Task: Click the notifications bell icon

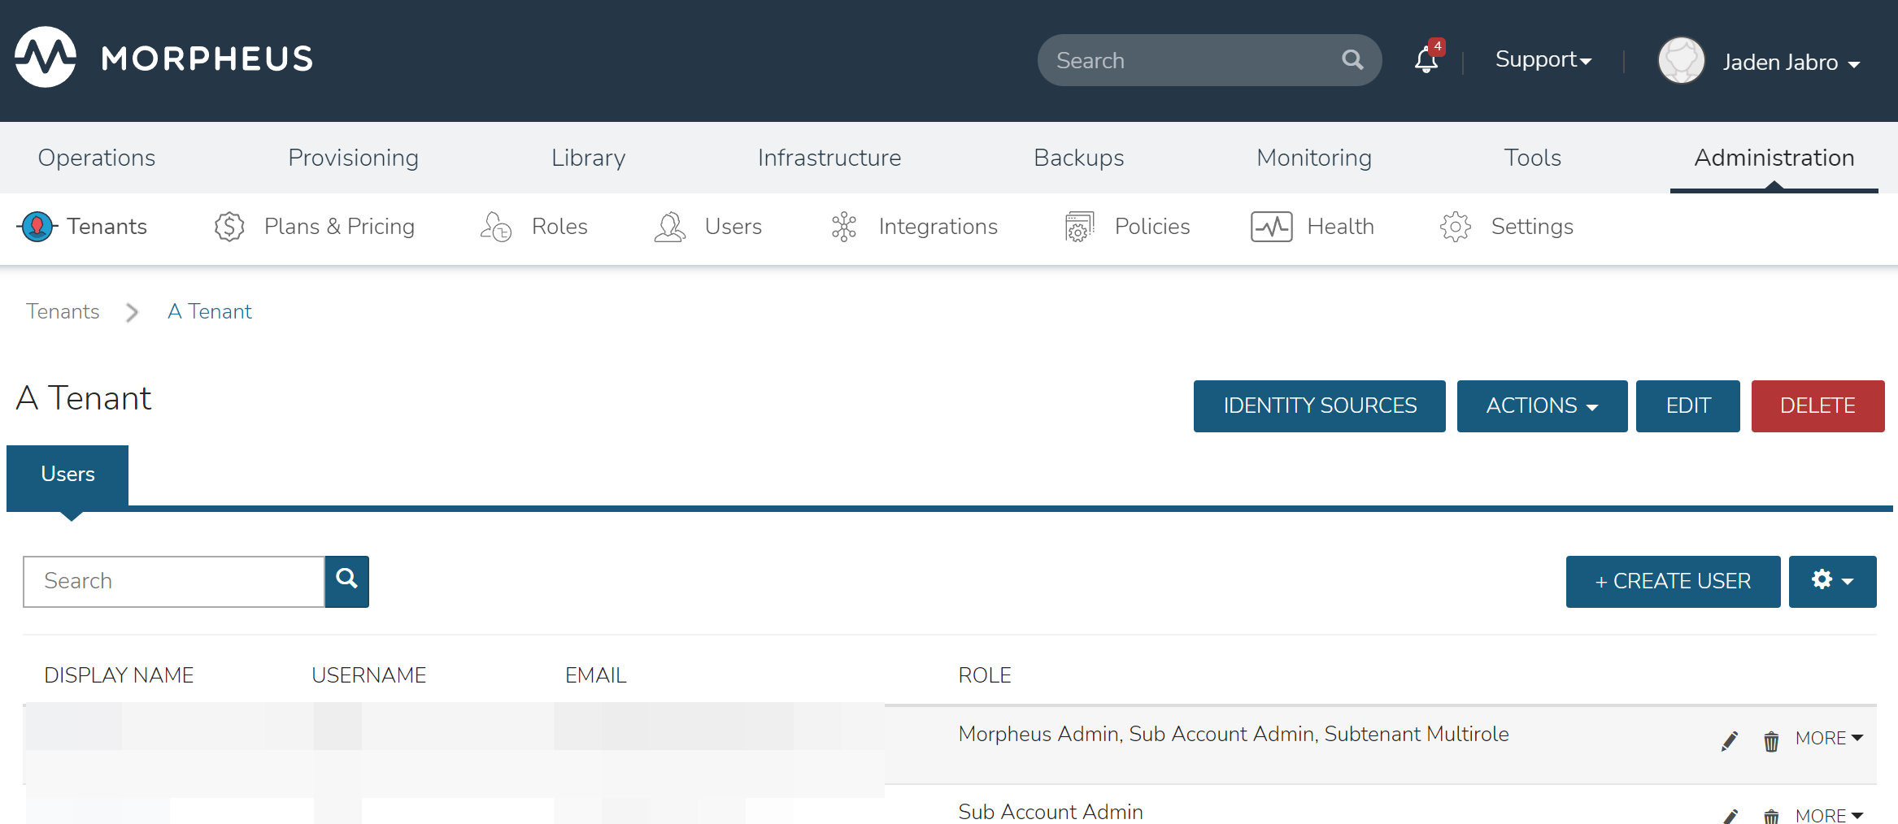Action: (1426, 60)
